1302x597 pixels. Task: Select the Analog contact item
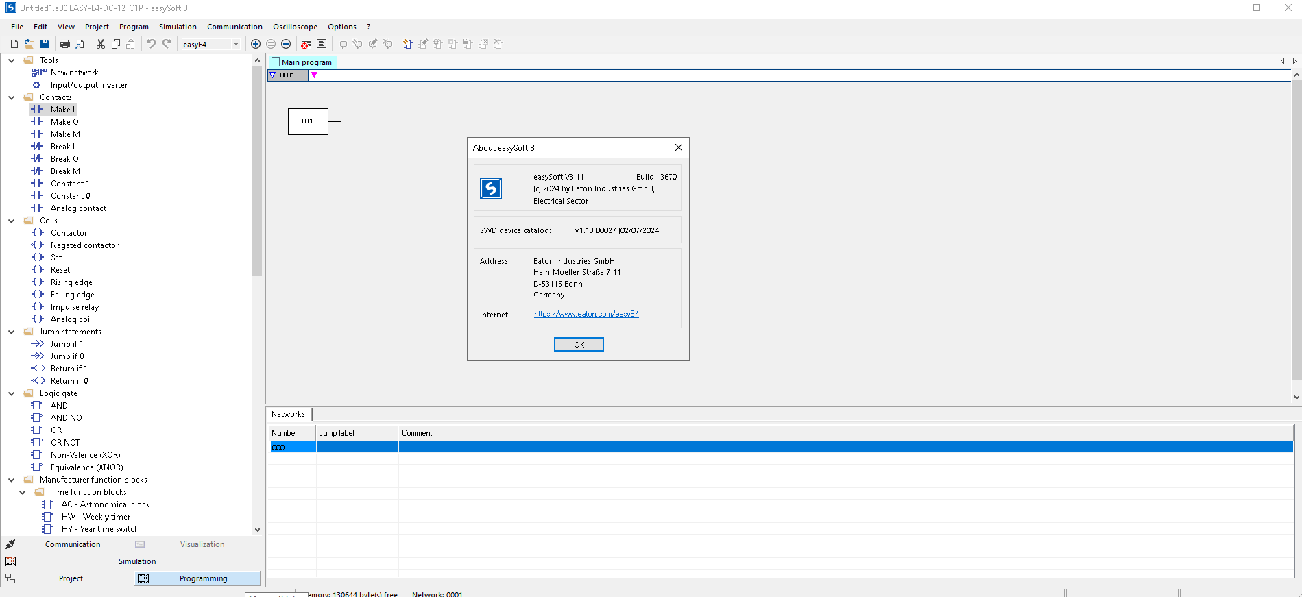click(78, 208)
